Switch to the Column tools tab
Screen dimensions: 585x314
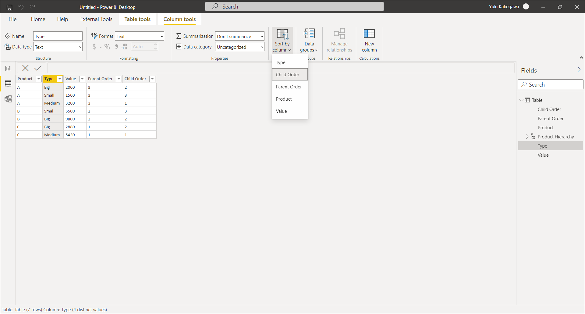pyautogui.click(x=179, y=19)
